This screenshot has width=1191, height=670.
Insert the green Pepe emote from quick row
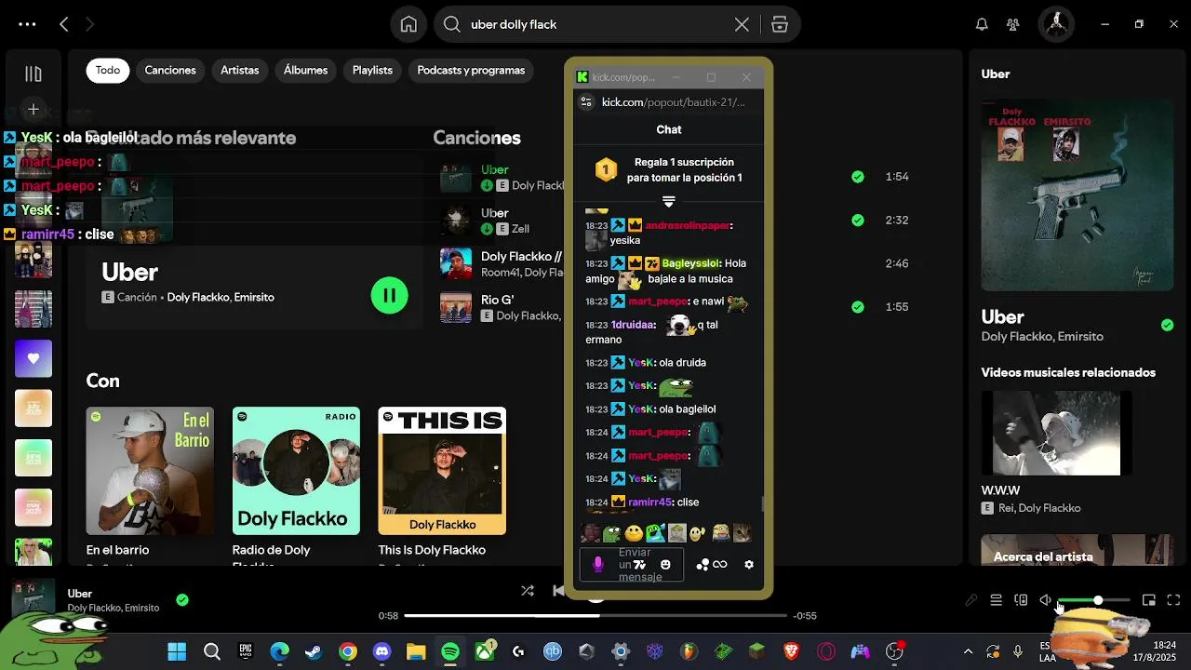[611, 533]
